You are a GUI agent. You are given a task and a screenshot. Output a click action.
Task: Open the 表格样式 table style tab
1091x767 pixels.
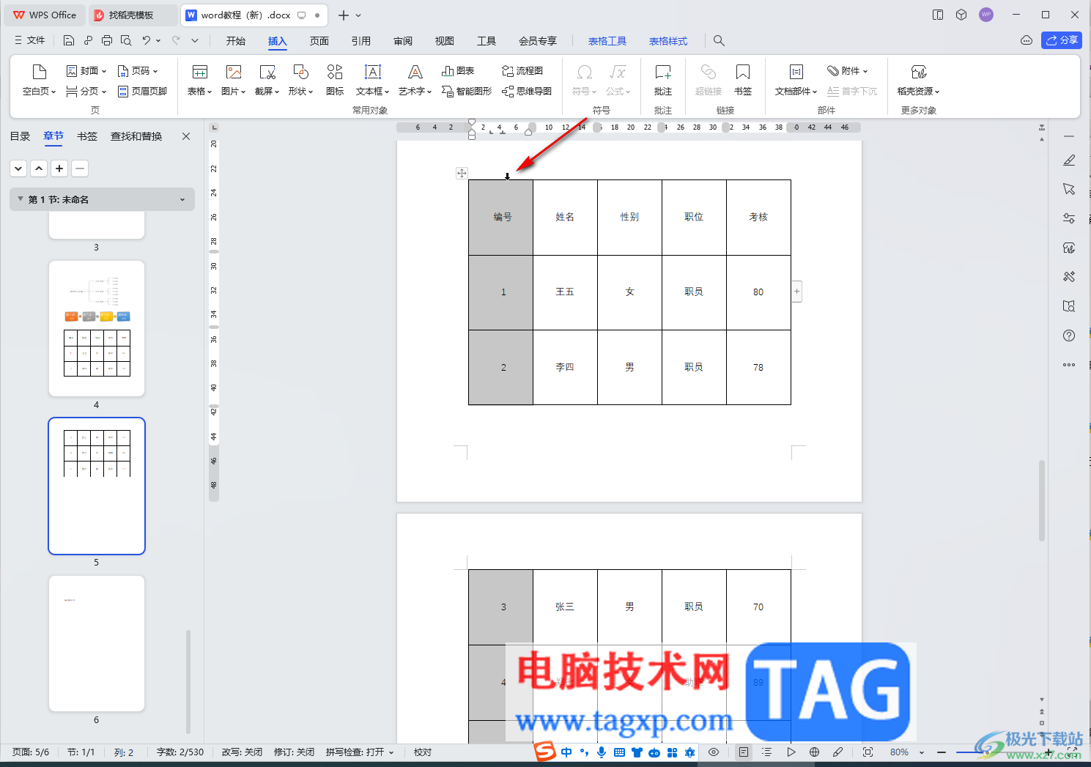pyautogui.click(x=668, y=41)
